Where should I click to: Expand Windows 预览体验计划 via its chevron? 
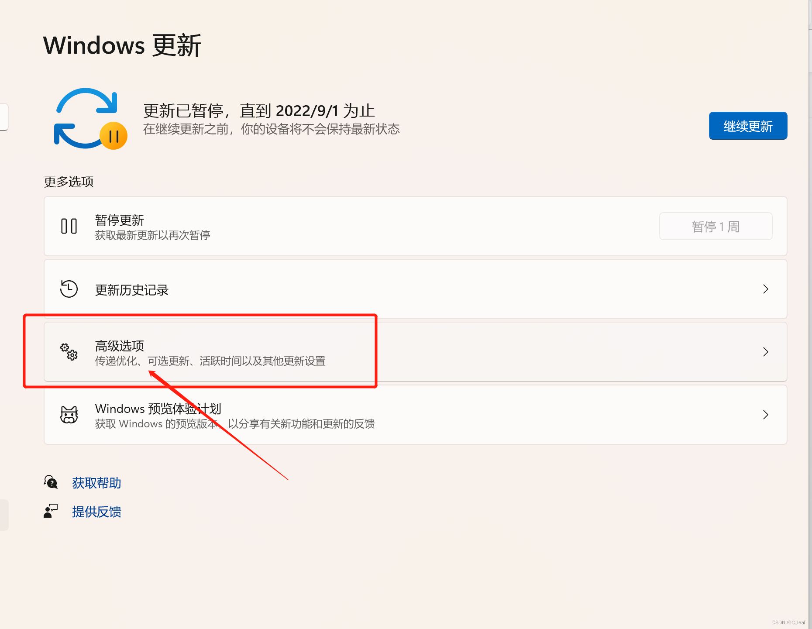[x=765, y=415]
